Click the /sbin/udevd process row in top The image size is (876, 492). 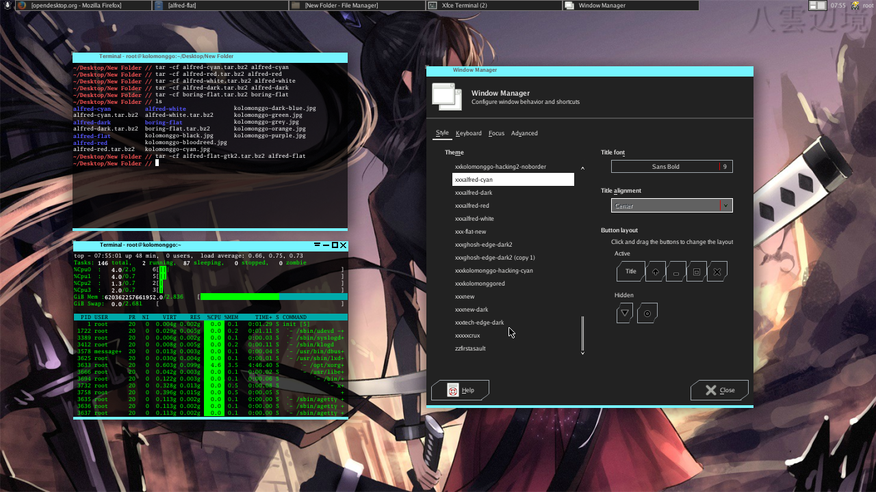tap(210, 331)
